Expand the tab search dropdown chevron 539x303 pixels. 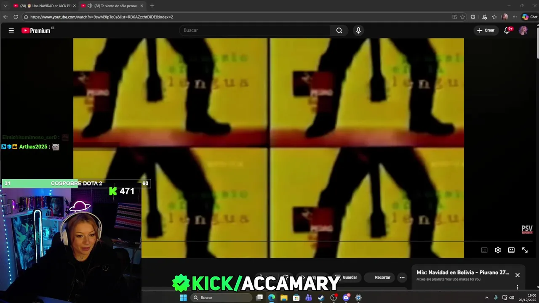(5, 5)
